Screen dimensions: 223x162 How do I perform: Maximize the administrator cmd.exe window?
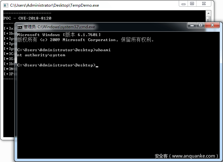tap(200, 25)
